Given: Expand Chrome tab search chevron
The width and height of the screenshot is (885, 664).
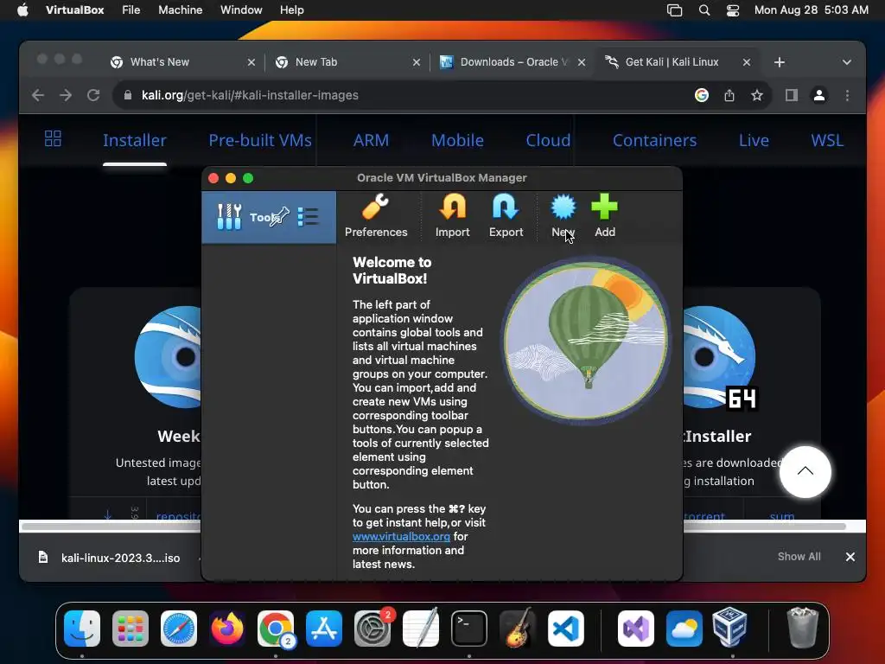Looking at the screenshot, I should click(847, 62).
